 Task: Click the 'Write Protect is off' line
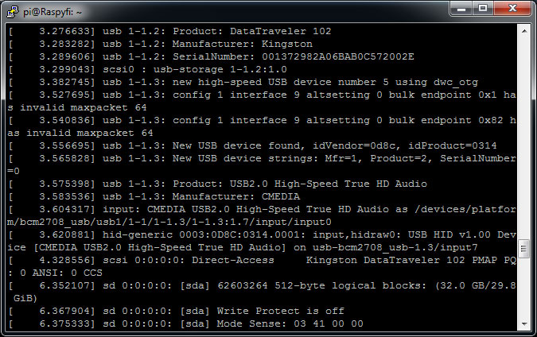tap(177, 311)
